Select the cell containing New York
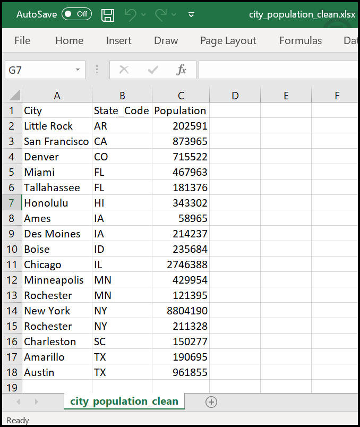Viewport: 360px width, 427px height. (57, 311)
